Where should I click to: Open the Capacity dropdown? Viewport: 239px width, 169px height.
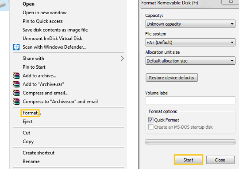190,24
